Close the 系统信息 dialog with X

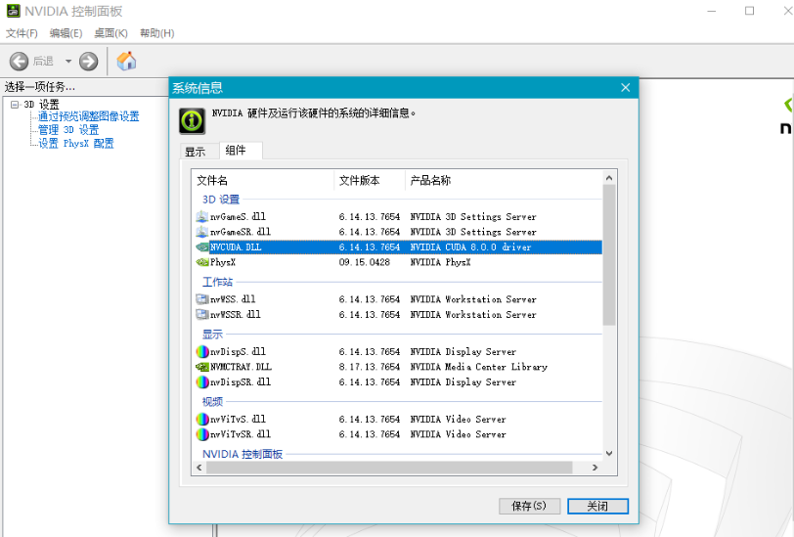[x=626, y=88]
